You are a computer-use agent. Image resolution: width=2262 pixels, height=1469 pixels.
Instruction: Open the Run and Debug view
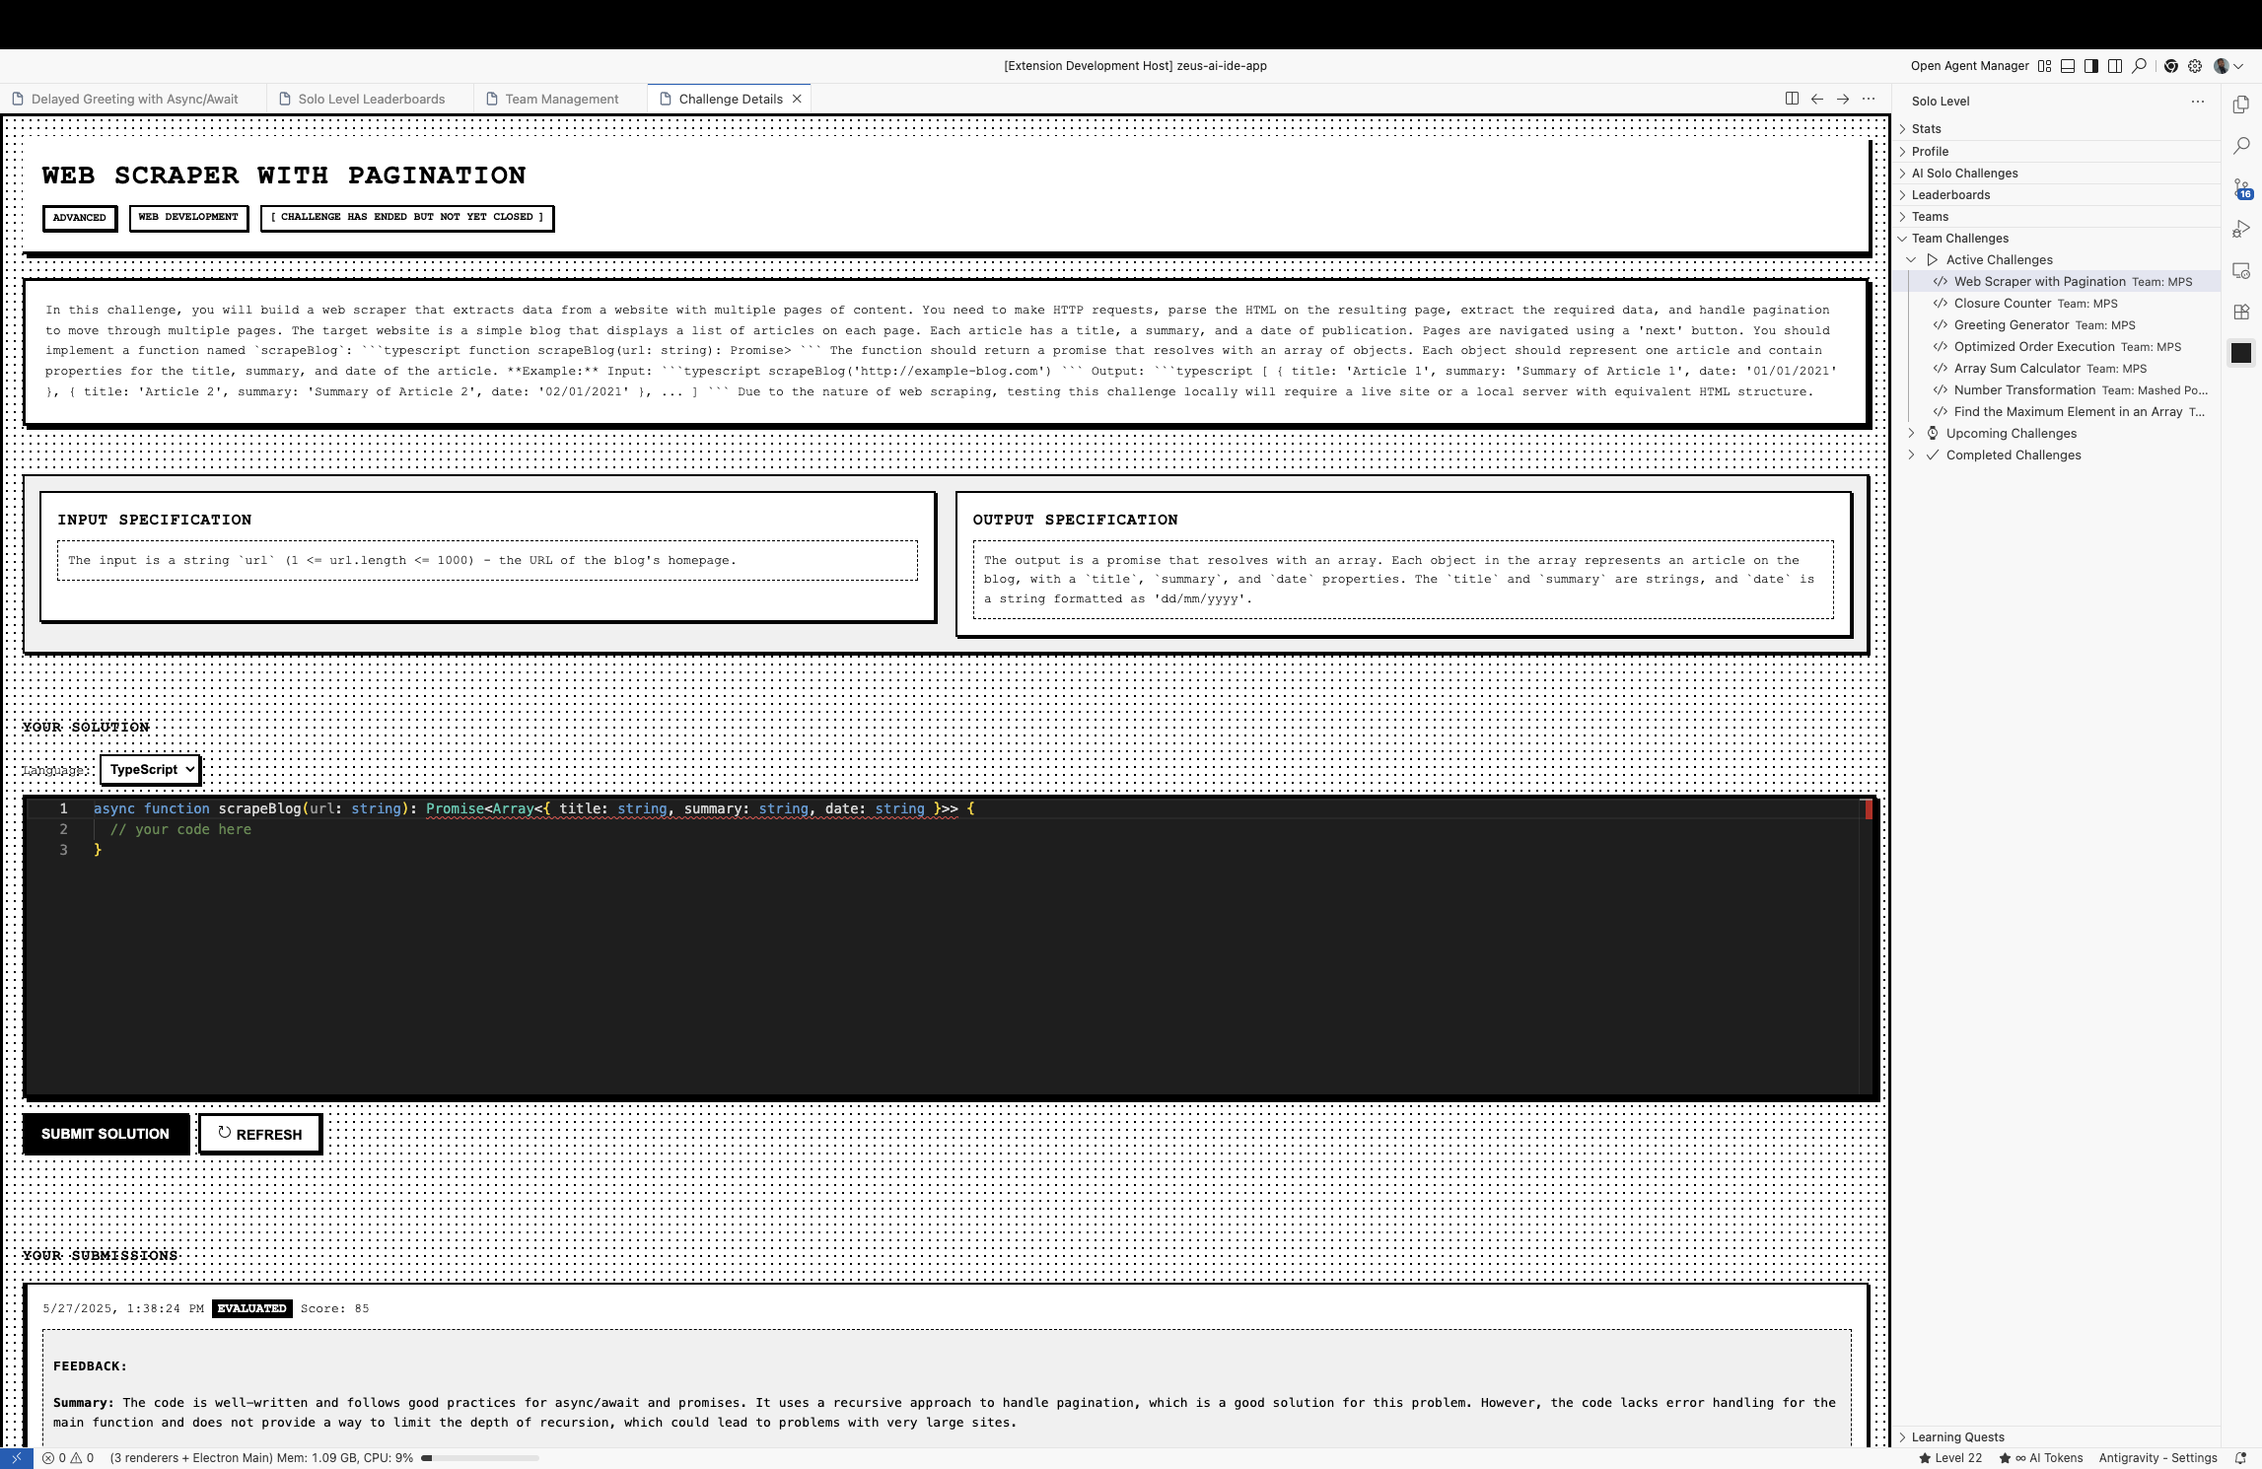(x=2241, y=229)
